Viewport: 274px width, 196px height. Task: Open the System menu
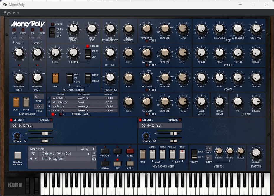pos(12,13)
